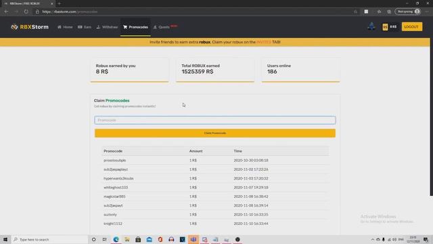Show hidden system tray icons
Screen dimensions: 433x244
point(373,239)
